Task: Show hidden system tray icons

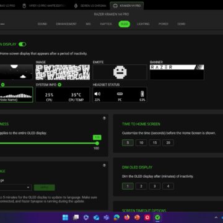Action: click(216, 217)
